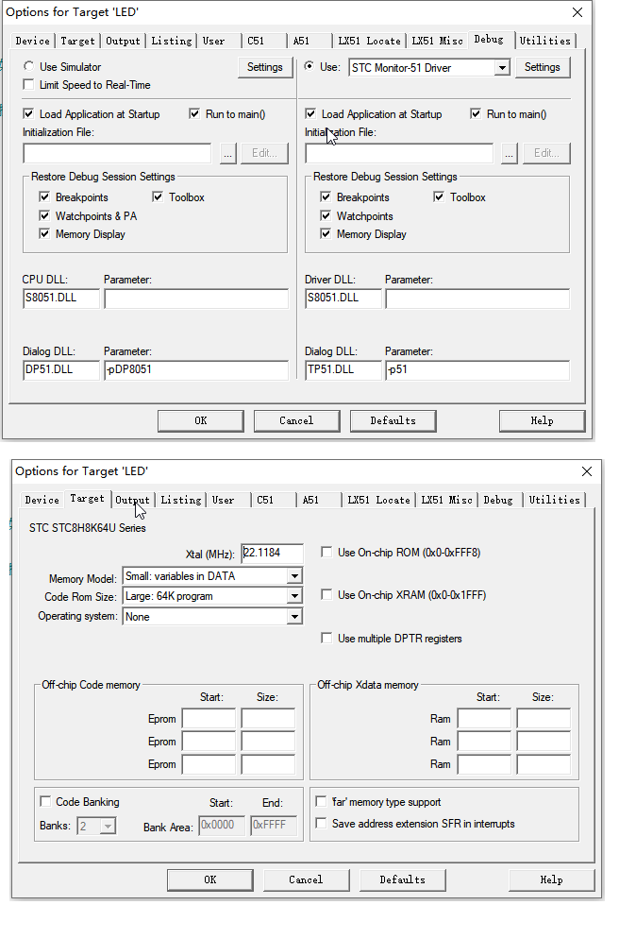The image size is (619, 939).
Task: Toggle simulator Run to main() checkbox
Action: point(194,113)
